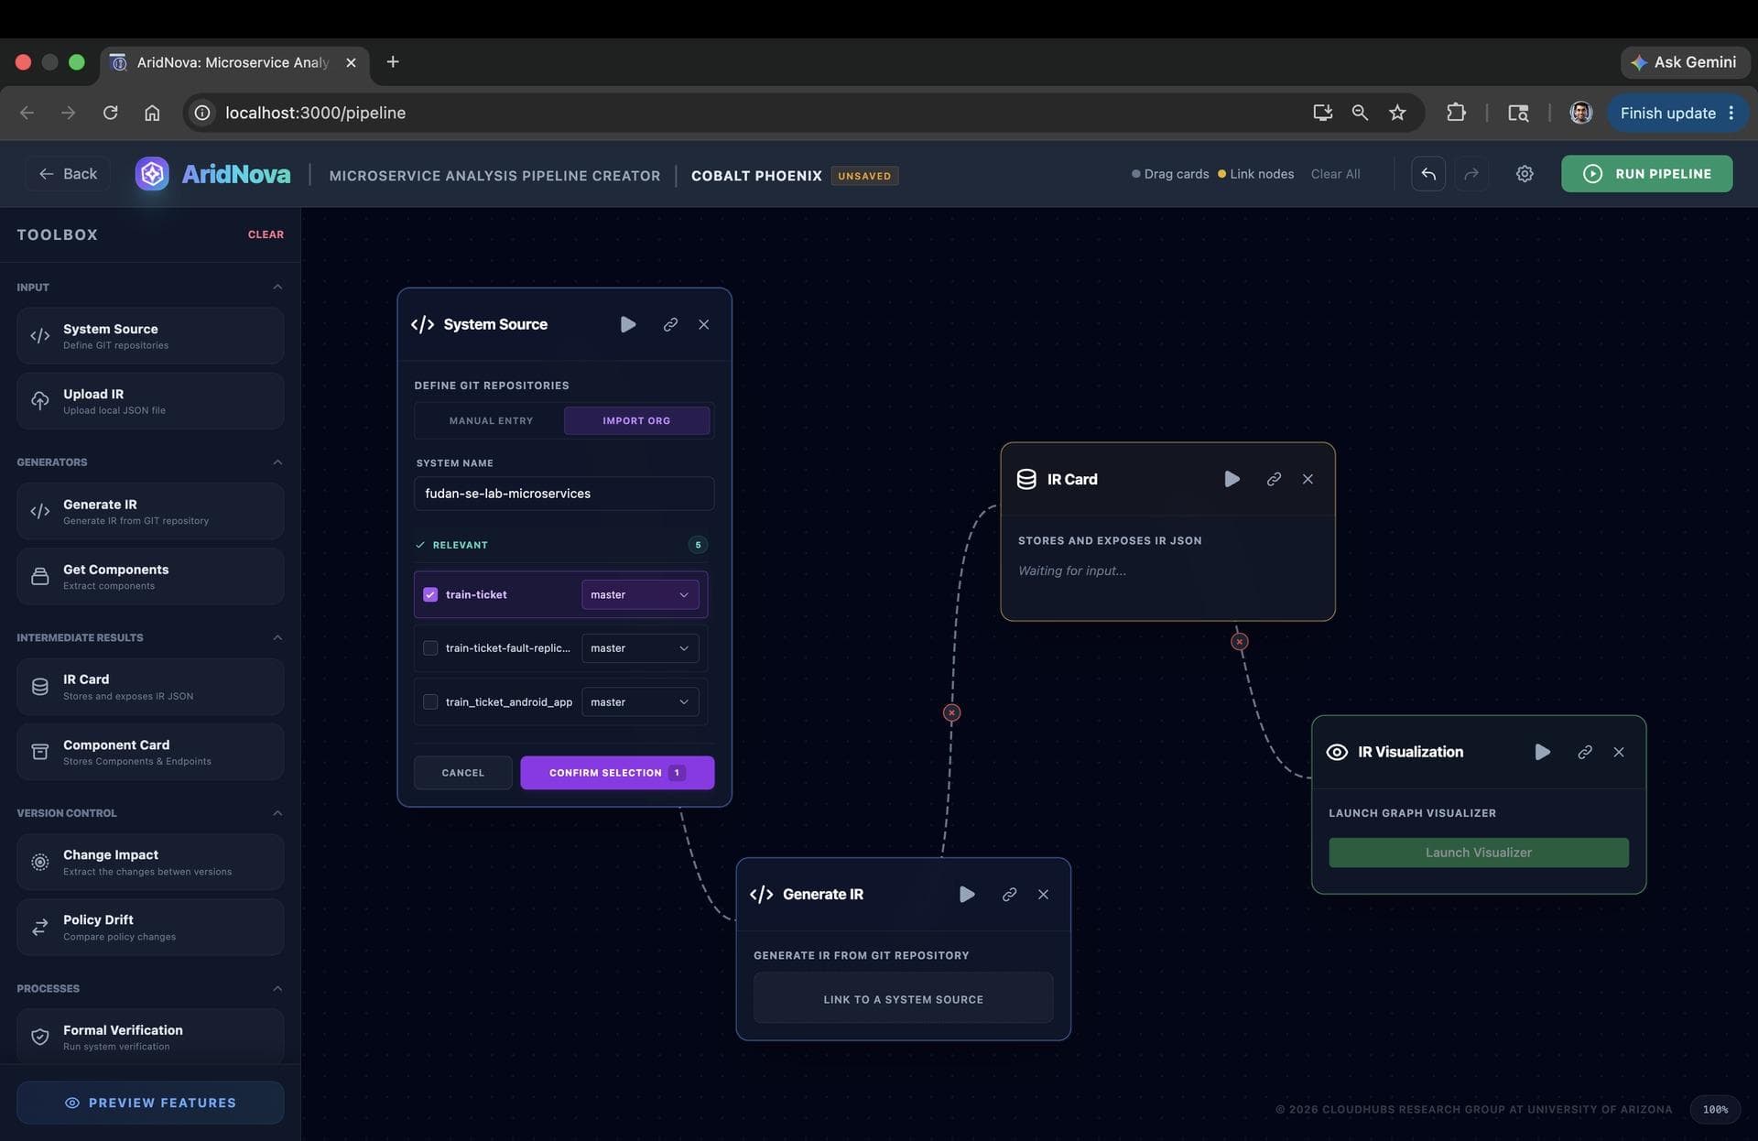Open branch dropdown for train-ticket
The width and height of the screenshot is (1758, 1141).
pos(640,594)
